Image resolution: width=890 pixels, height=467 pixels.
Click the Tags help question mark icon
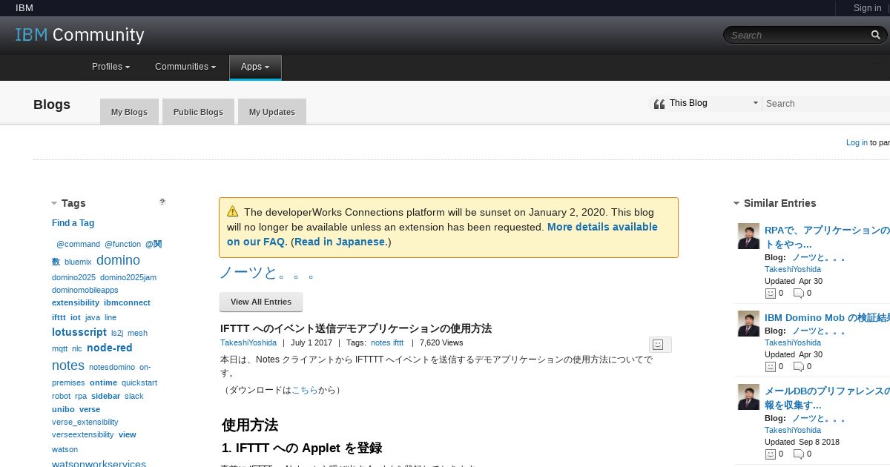point(162,202)
